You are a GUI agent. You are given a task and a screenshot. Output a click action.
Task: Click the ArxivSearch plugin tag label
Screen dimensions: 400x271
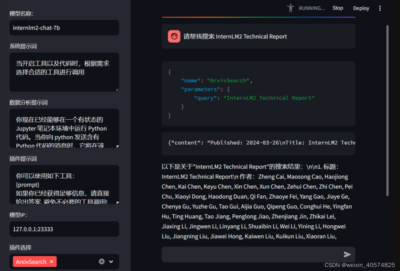point(31,262)
